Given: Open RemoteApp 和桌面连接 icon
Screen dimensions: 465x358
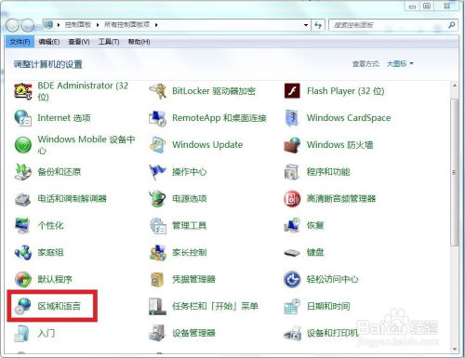Looking at the screenshot, I should (157, 118).
